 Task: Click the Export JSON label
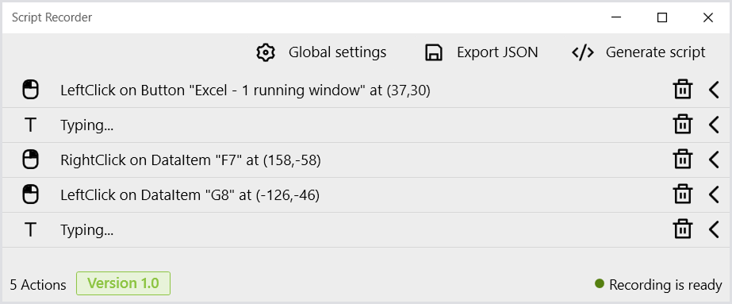click(x=497, y=52)
